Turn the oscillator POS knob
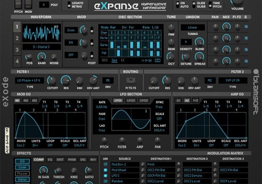The height and width of the screenshot is (184, 262). 29,57
